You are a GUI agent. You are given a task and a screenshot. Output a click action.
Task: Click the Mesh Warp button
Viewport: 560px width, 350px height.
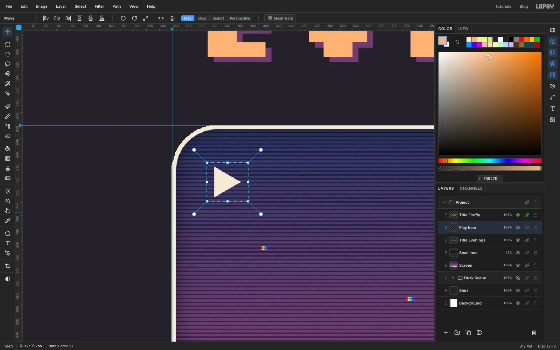click(x=280, y=18)
